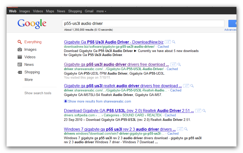
Task: Open Cached link for Gigabyte-GA-P55-US3L-Audio-Driver result
Action: point(172,69)
